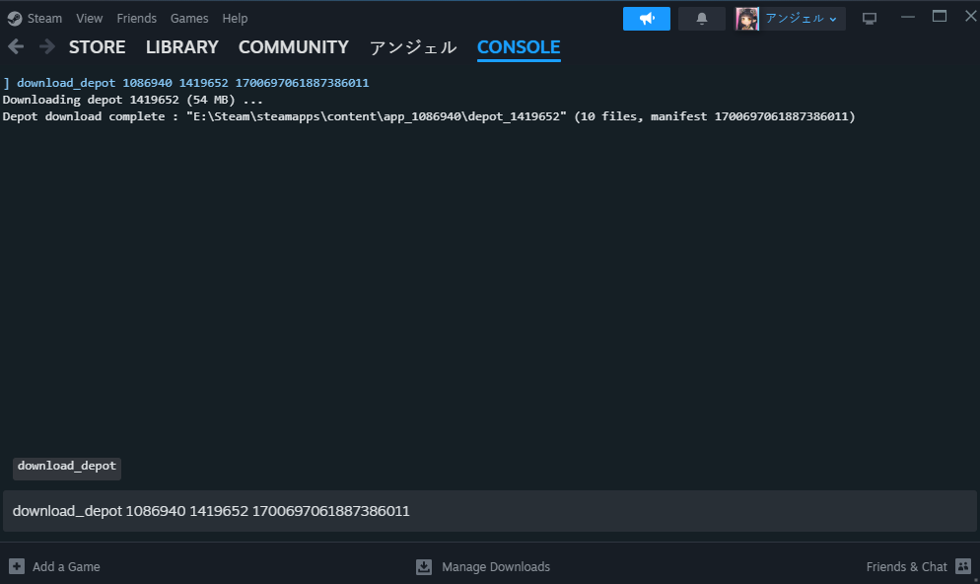The width and height of the screenshot is (980, 584).
Task: Close the Steam window
Action: [x=970, y=17]
